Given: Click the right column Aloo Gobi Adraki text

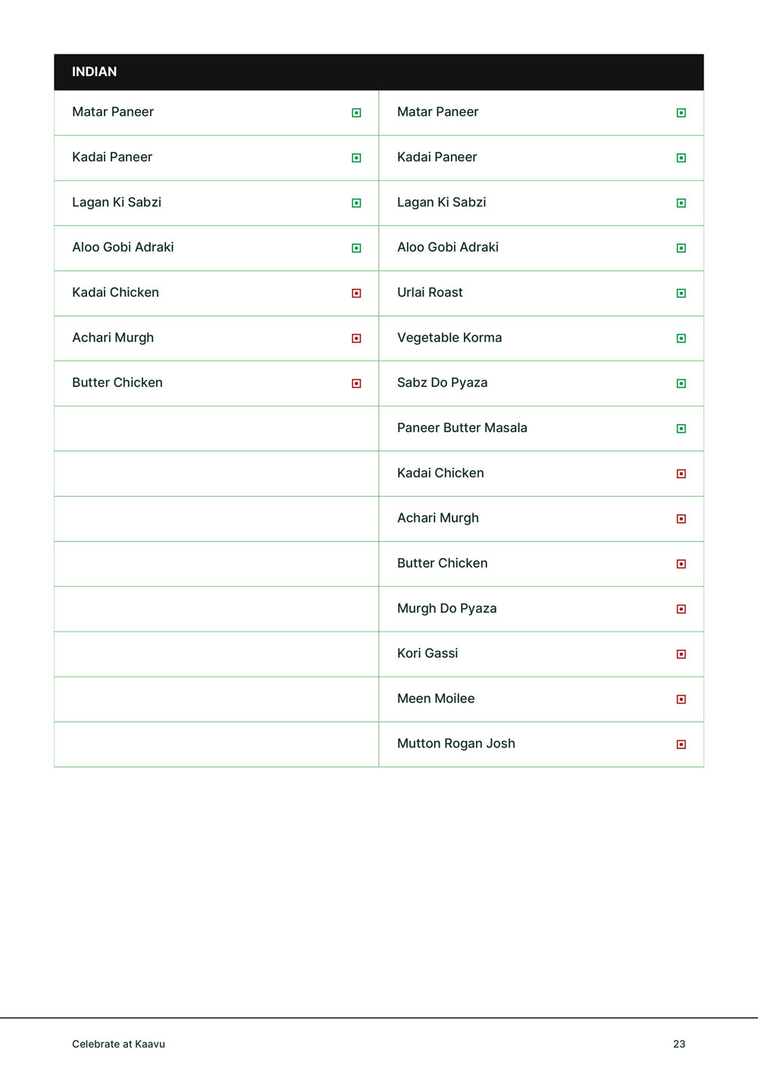Looking at the screenshot, I should coord(448,247).
